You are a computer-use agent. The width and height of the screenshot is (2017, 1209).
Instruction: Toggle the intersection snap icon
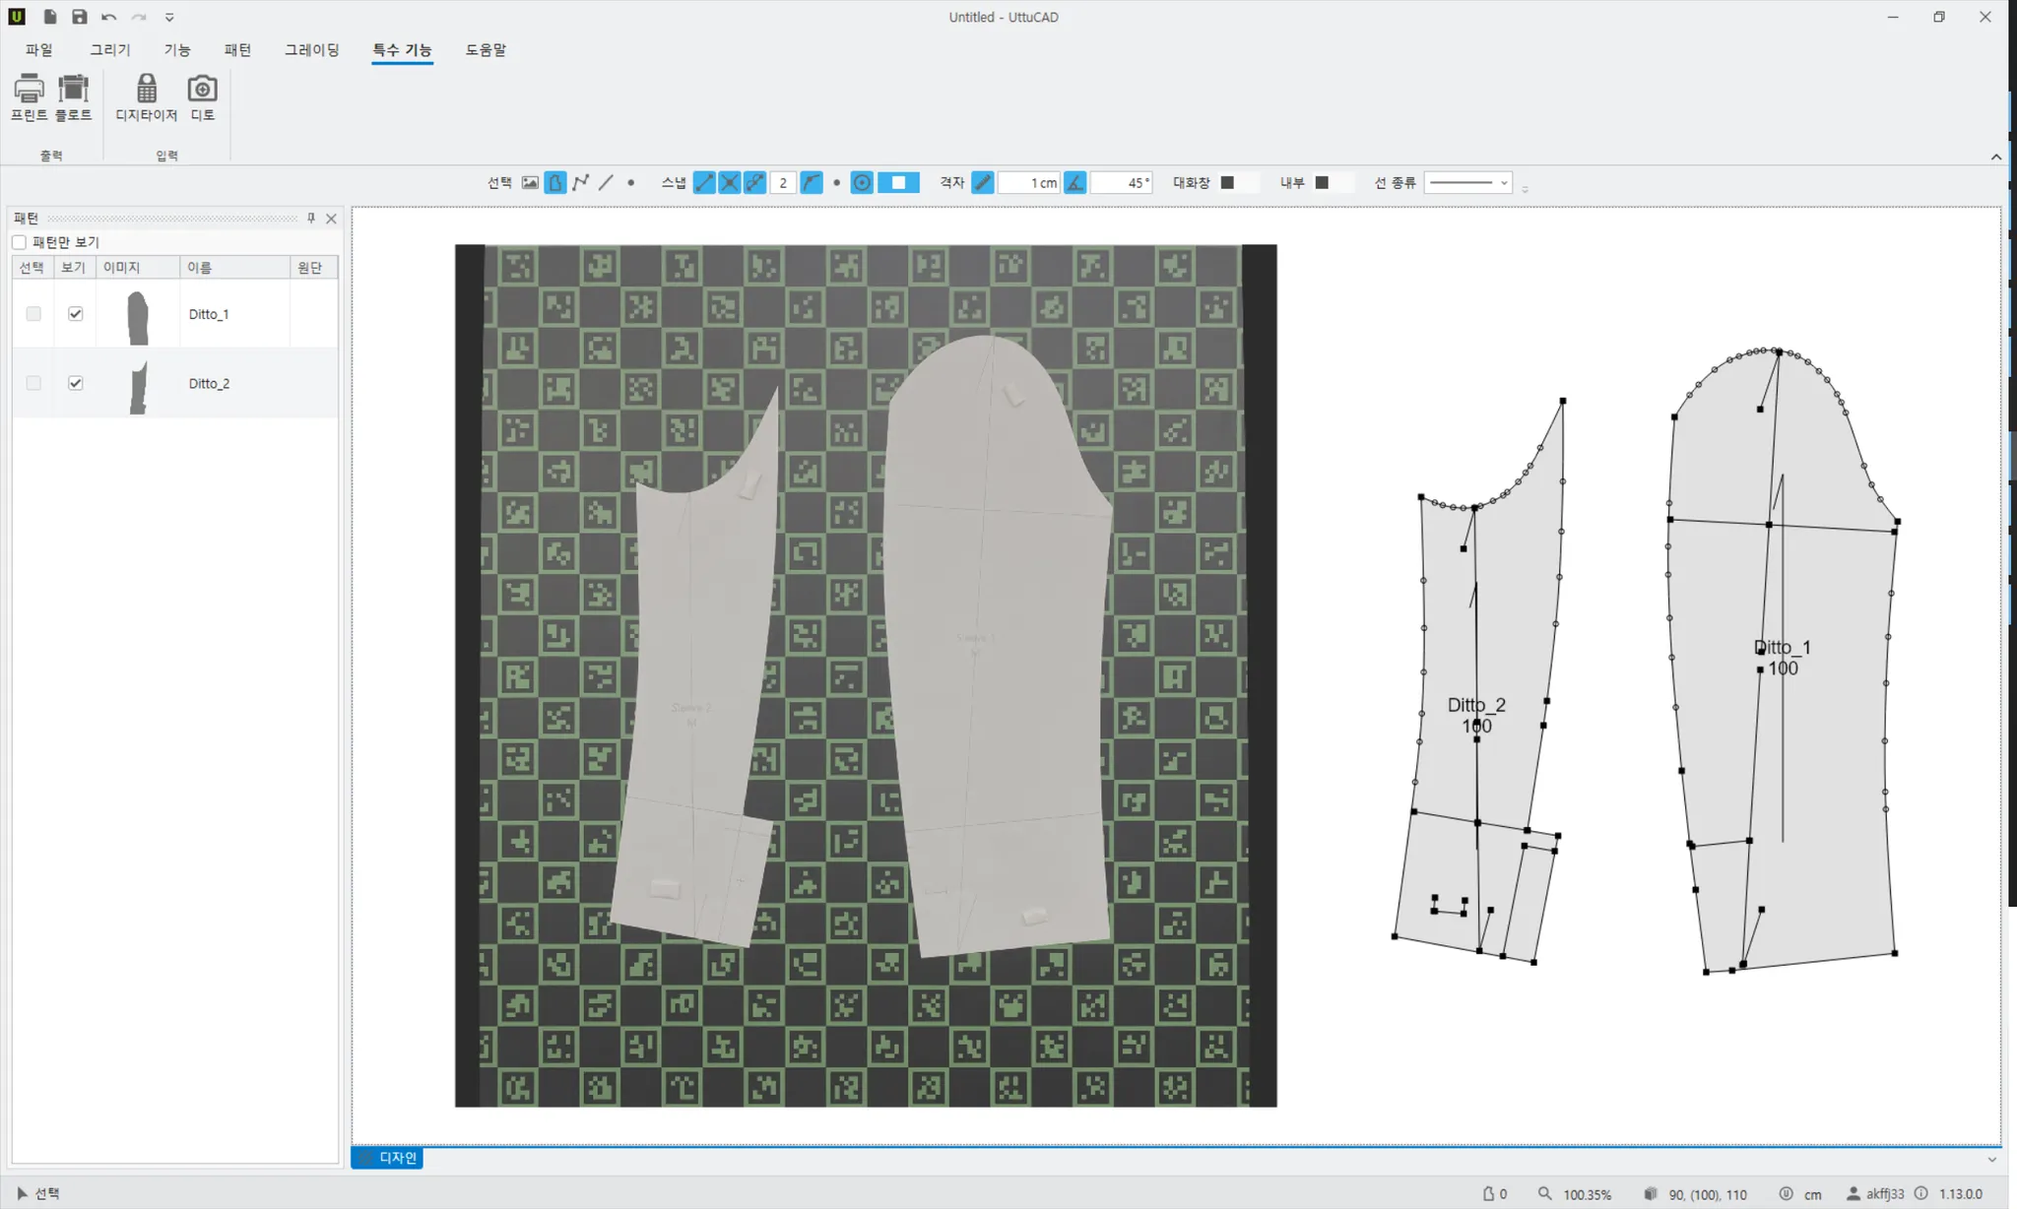(x=729, y=183)
